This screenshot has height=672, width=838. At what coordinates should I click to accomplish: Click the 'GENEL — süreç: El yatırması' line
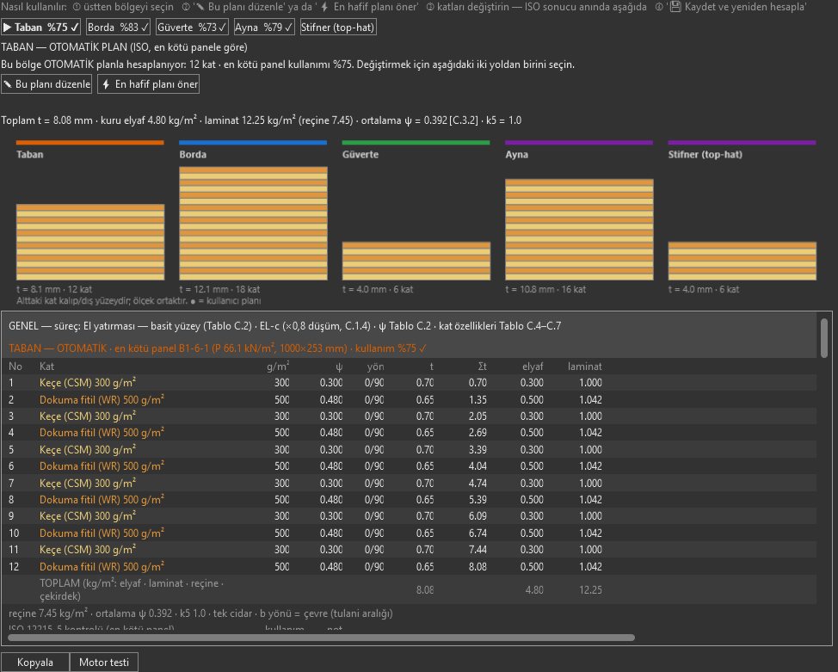point(285,326)
